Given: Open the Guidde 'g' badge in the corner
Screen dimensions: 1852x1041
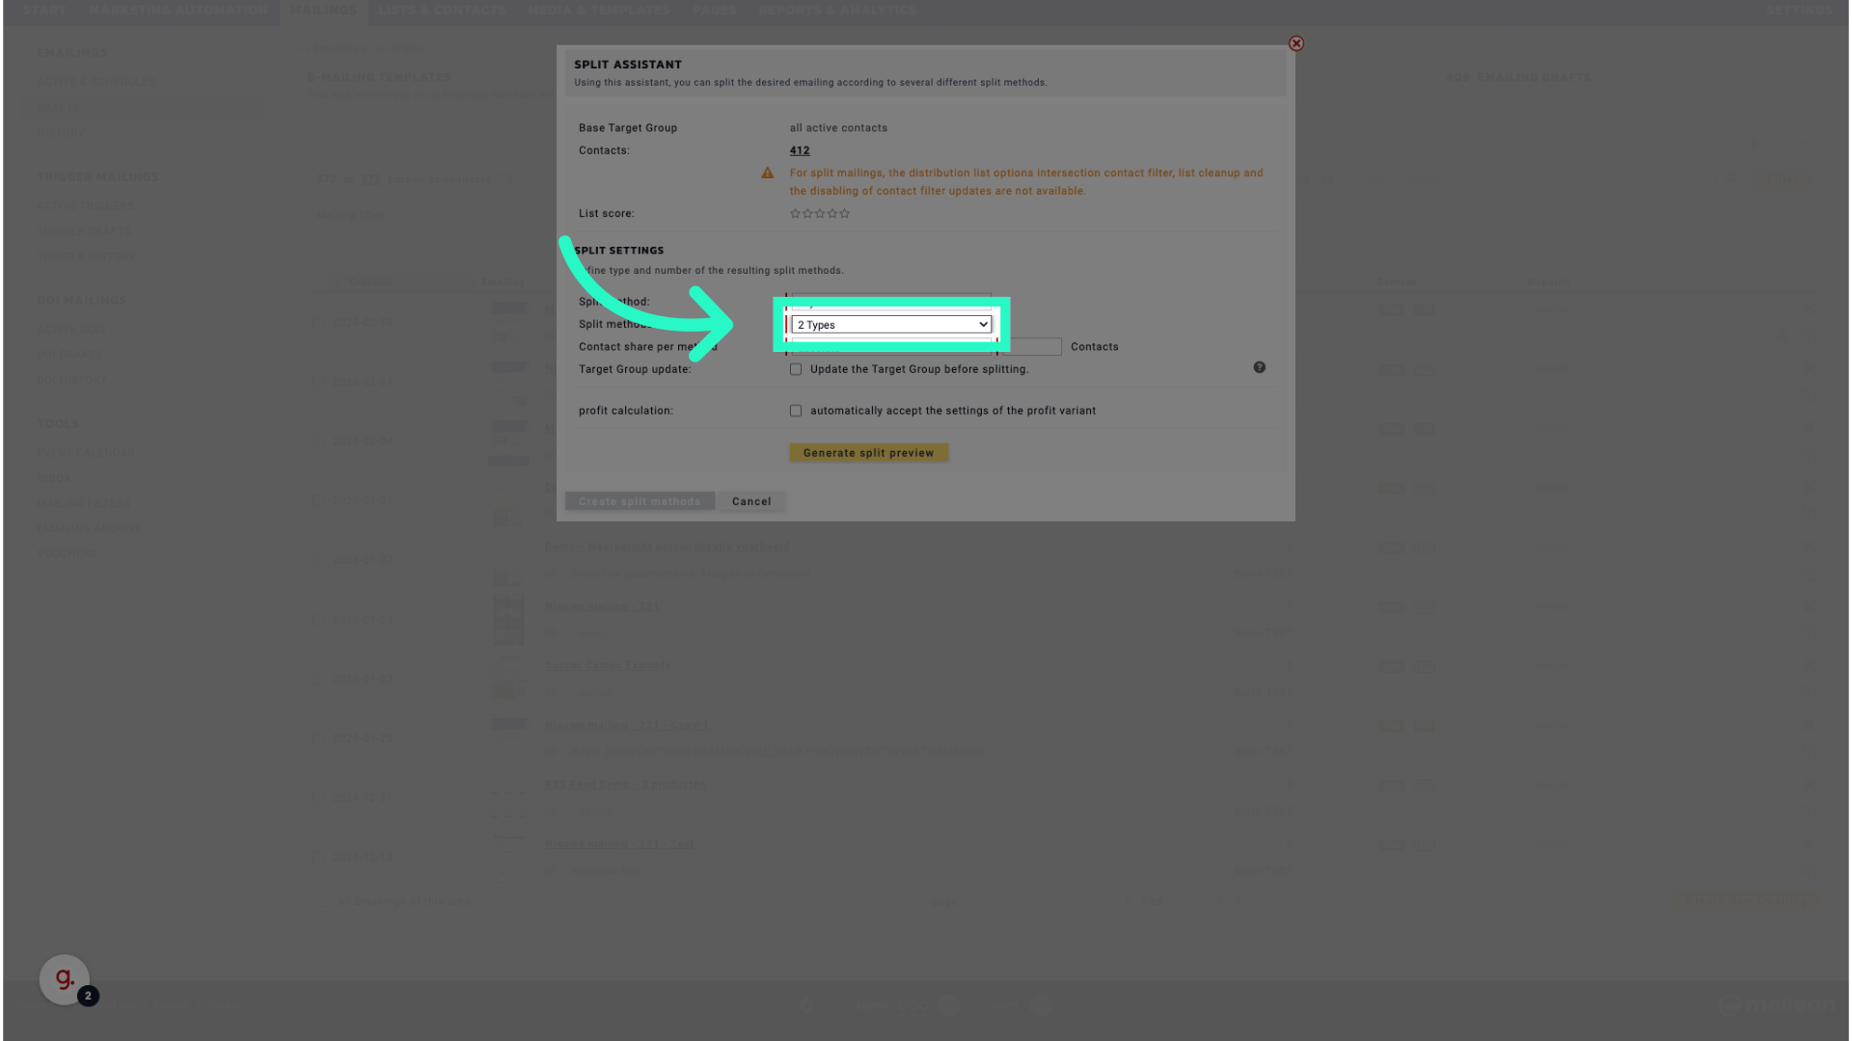Looking at the screenshot, I should 65,979.
